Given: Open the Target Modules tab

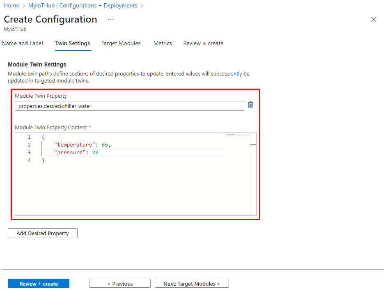Looking at the screenshot, I should point(121,43).
